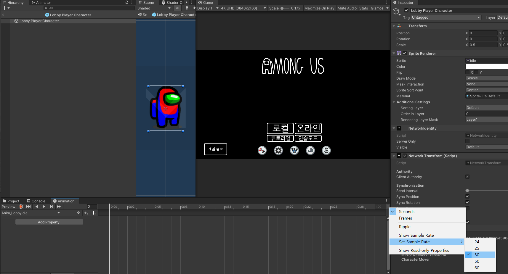Open the GameObject icon picker in Inspector
The height and width of the screenshot is (274, 508).
[x=396, y=12]
